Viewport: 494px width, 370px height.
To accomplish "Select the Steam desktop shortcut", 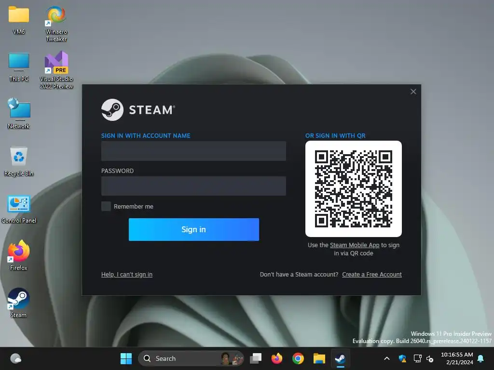I will click(x=19, y=303).
